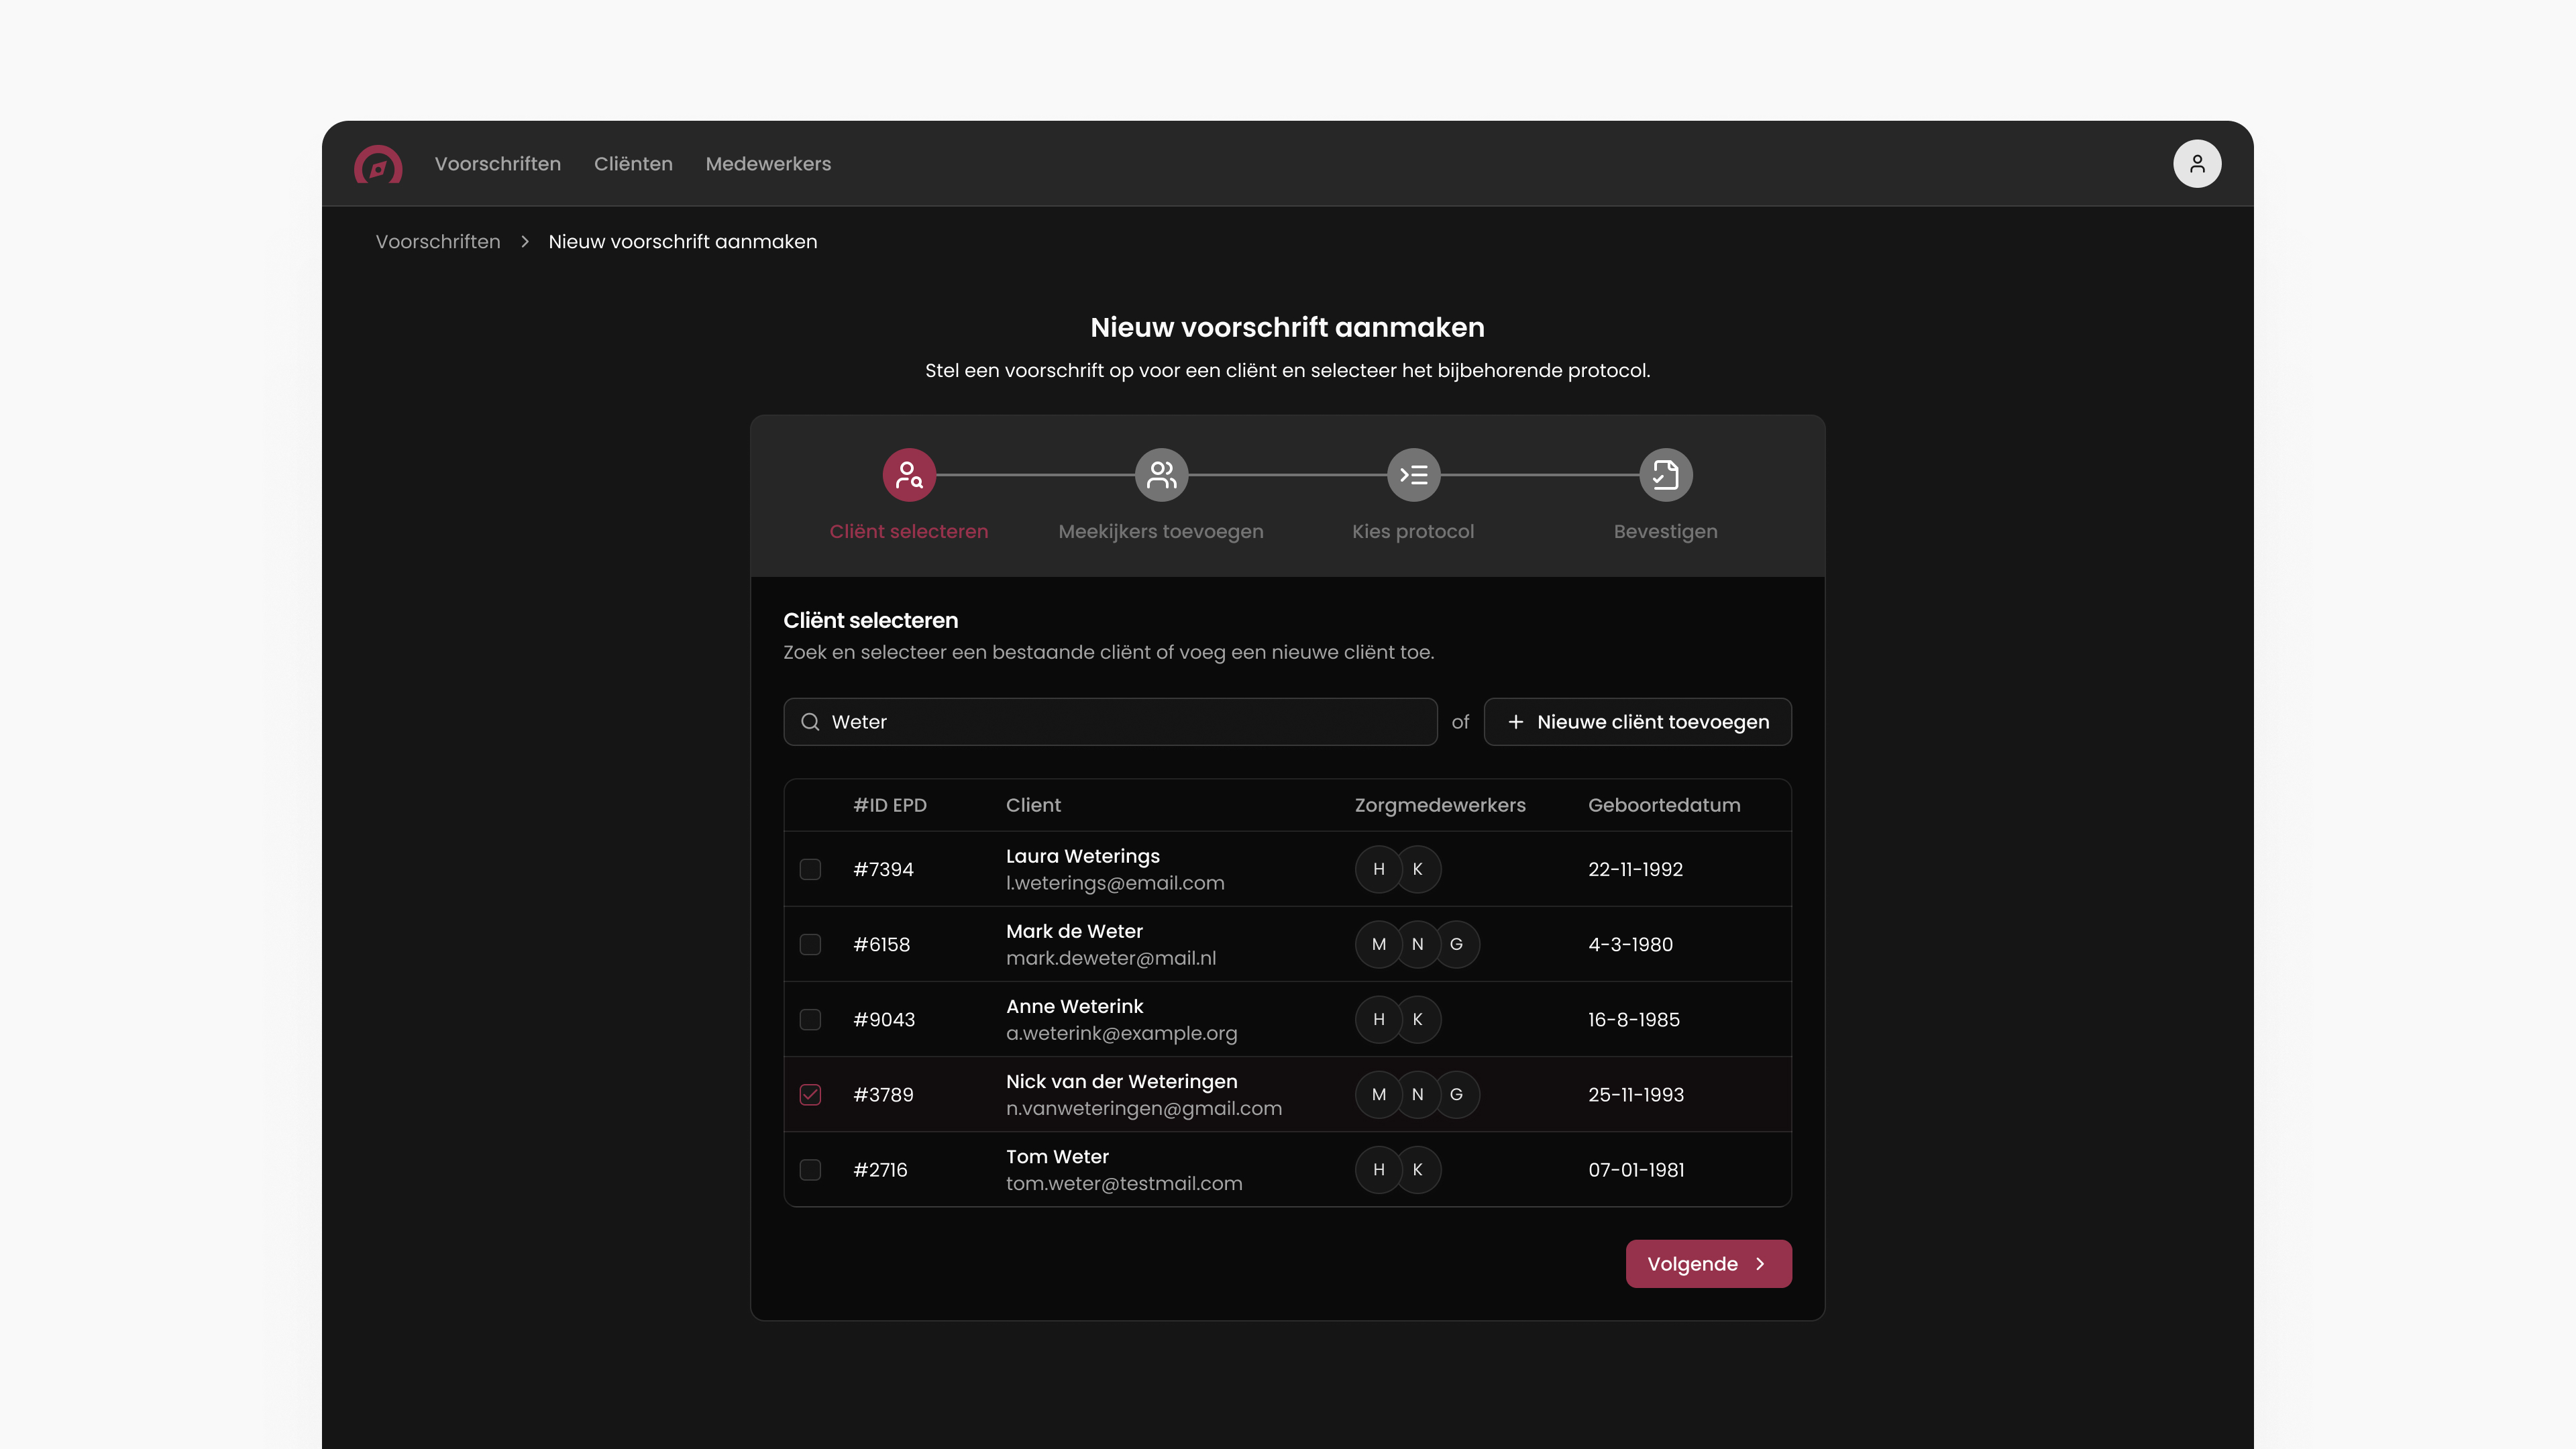Screen dimensions: 2576x1449
Task: Click ID #7394
Action: click(883, 869)
